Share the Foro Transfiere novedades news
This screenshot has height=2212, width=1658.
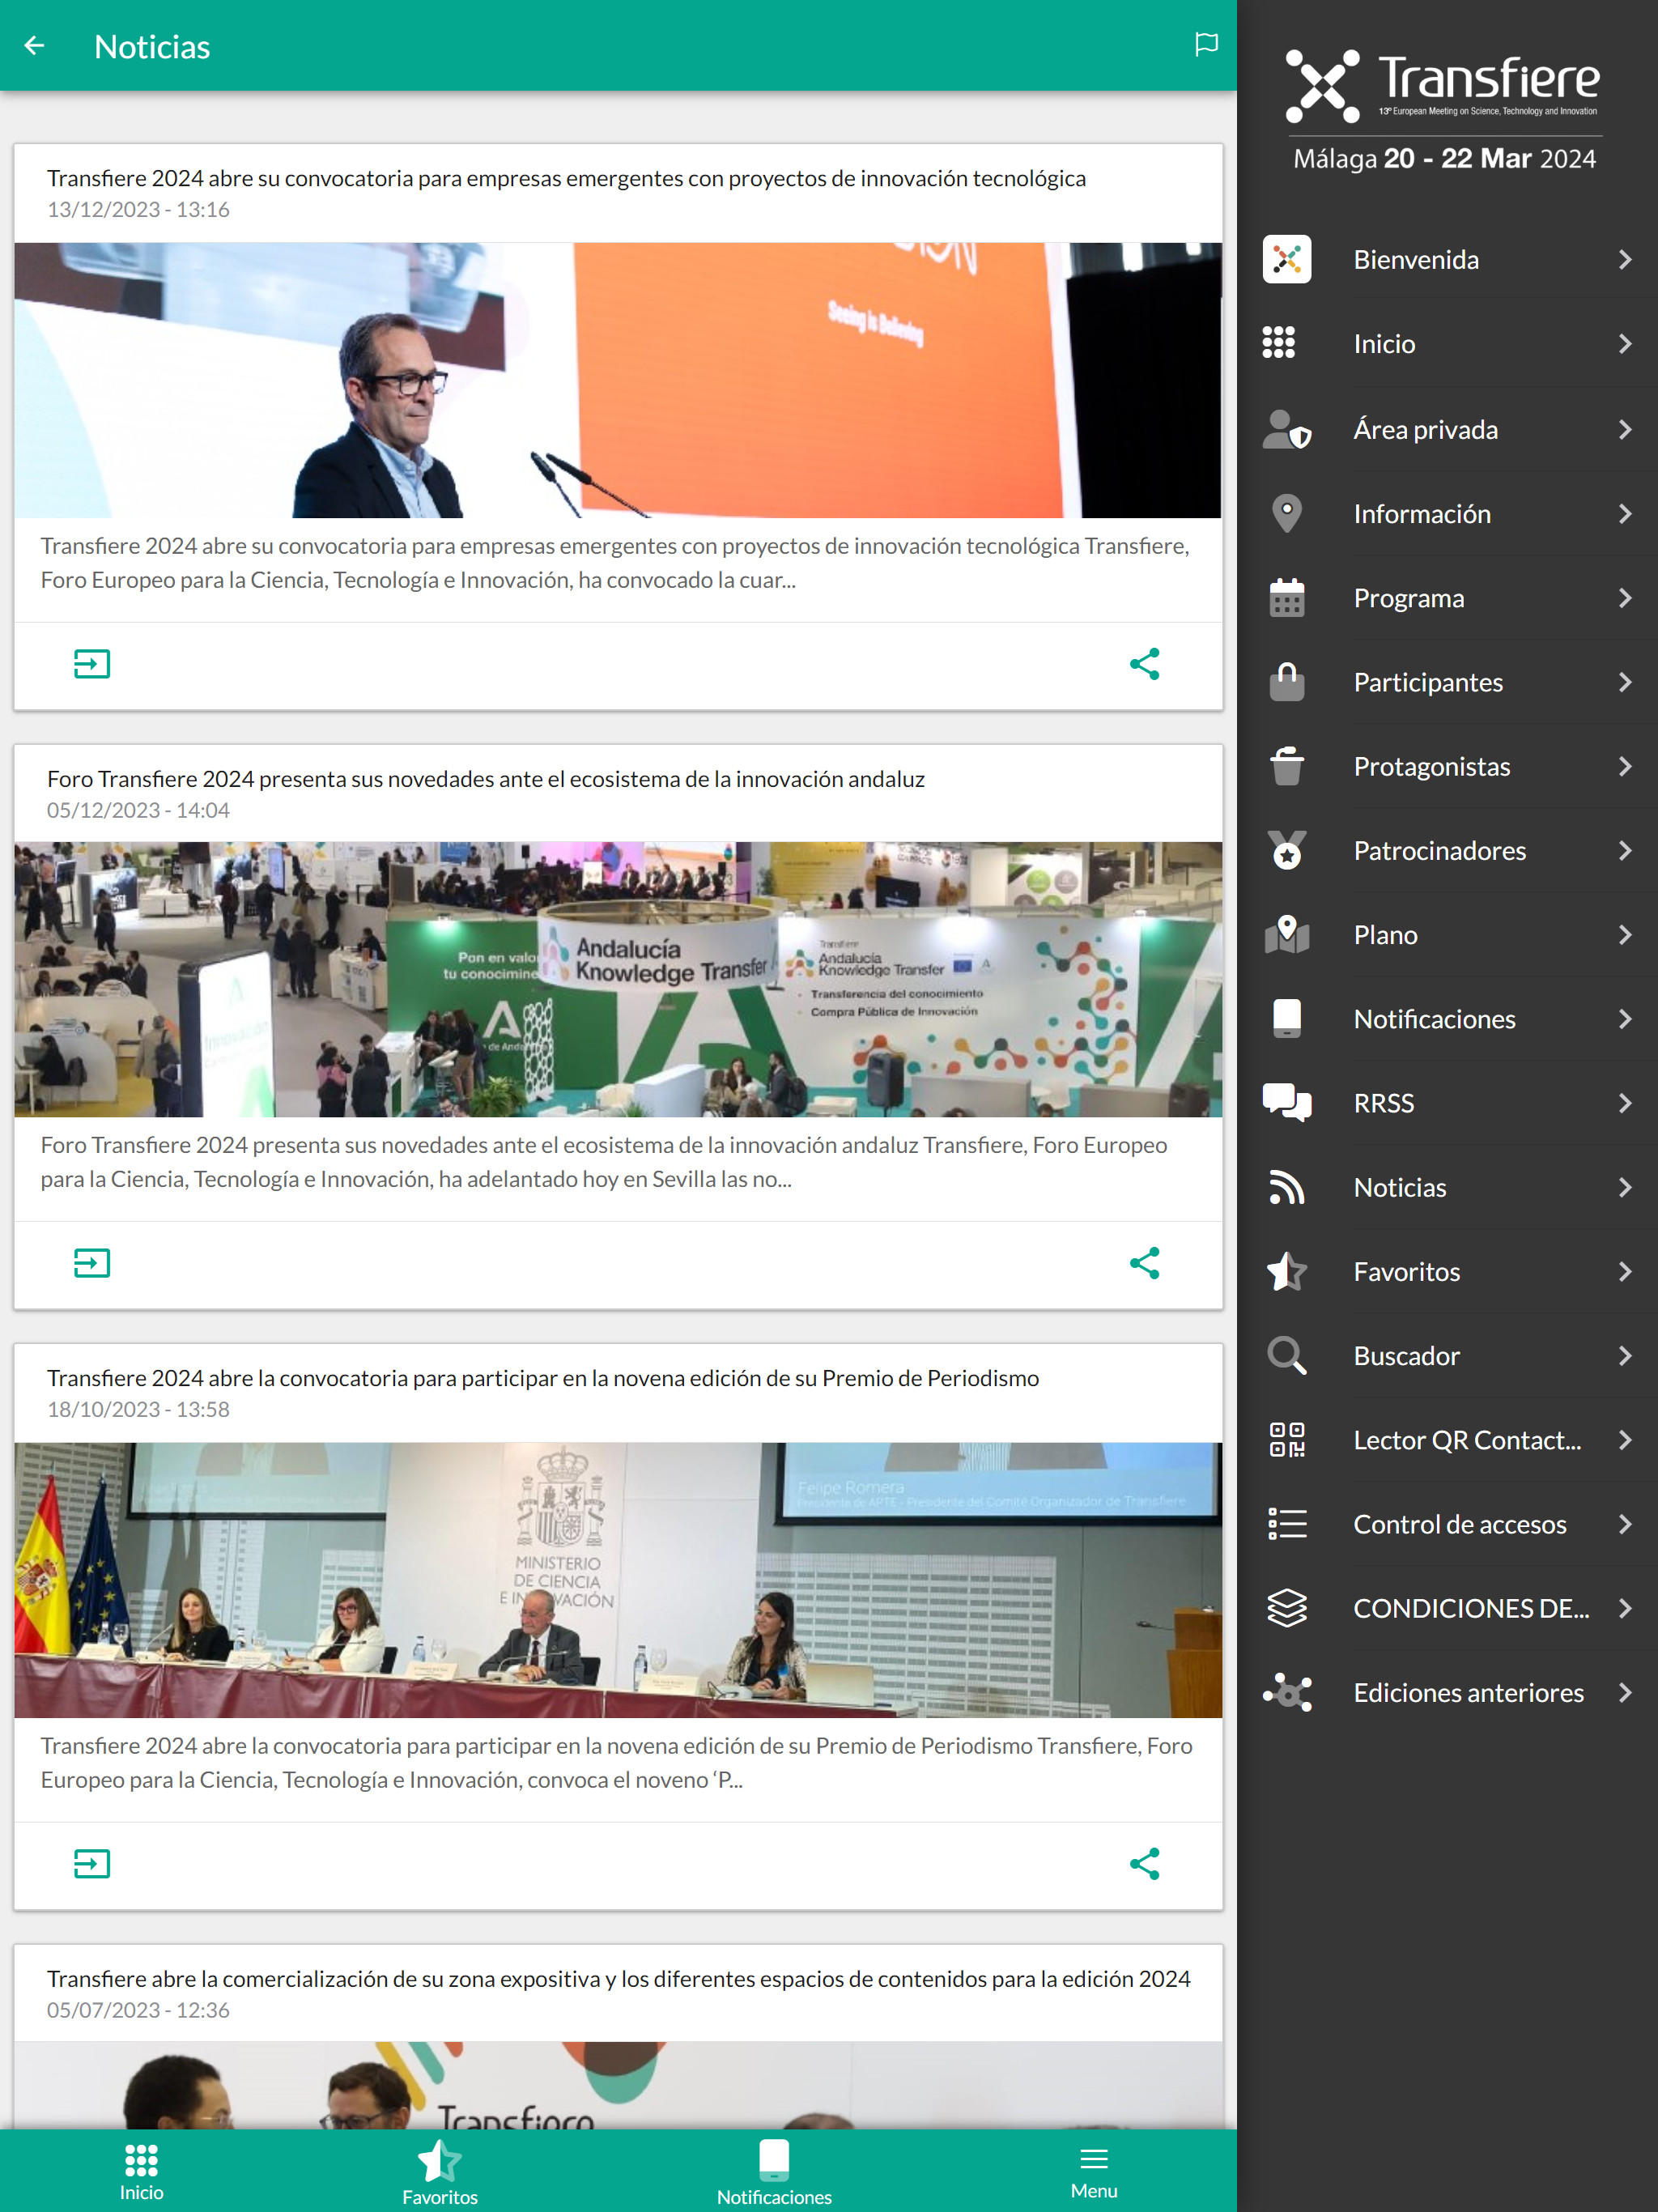click(1144, 1263)
